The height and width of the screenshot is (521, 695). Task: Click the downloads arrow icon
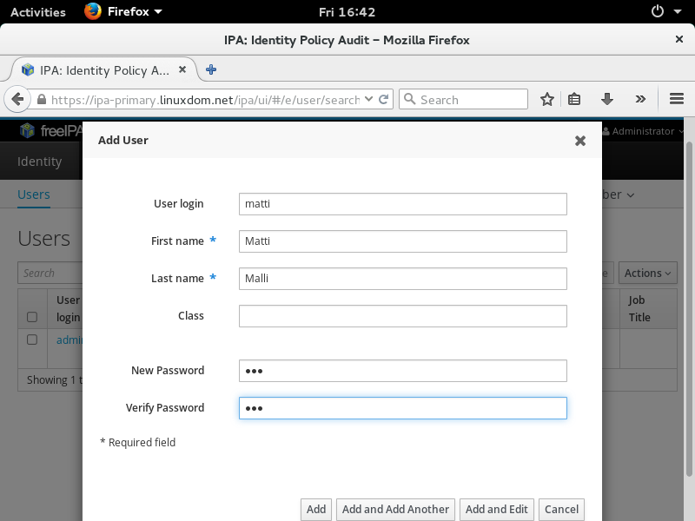(607, 99)
